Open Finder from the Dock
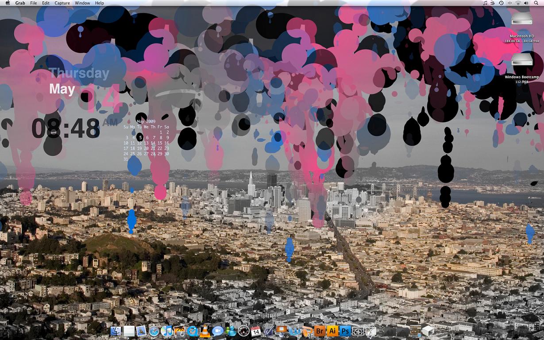Viewport: 544px width, 340px height. pyautogui.click(x=116, y=331)
